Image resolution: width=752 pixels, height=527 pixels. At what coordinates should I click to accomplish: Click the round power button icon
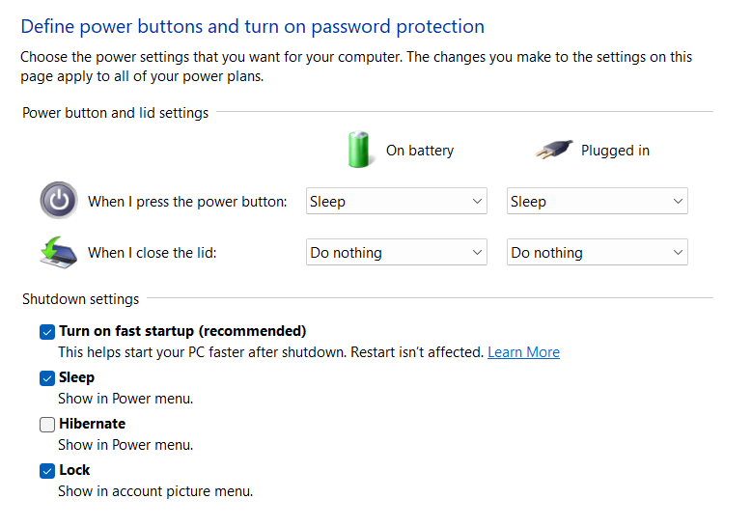click(x=58, y=201)
